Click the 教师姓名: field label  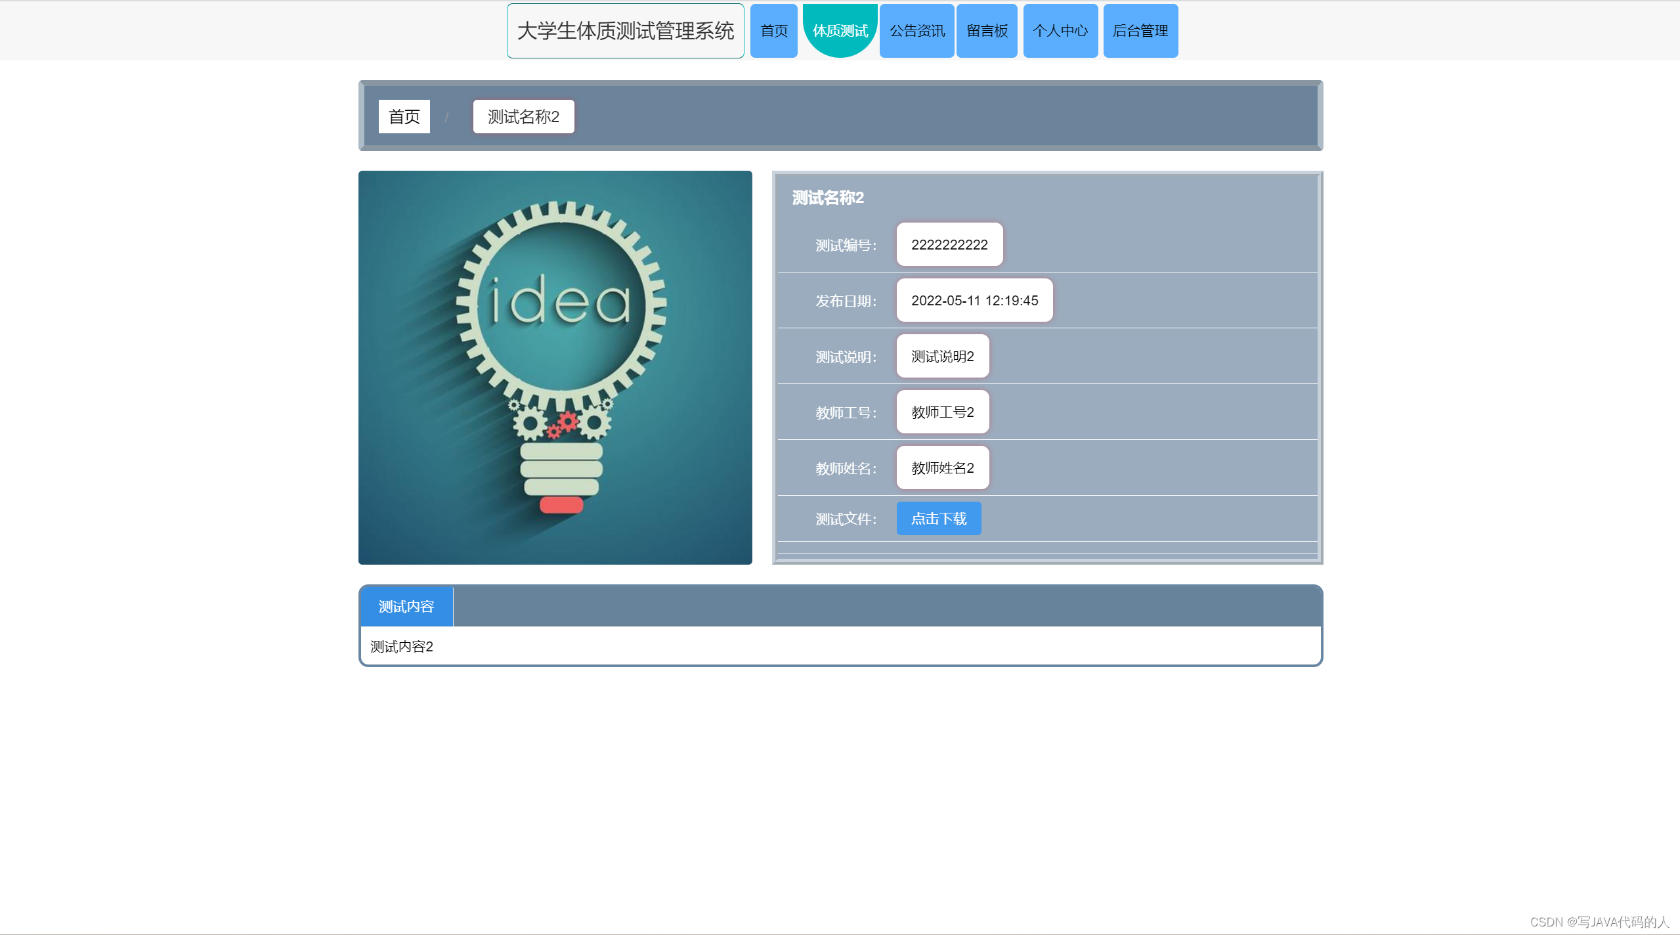846,468
